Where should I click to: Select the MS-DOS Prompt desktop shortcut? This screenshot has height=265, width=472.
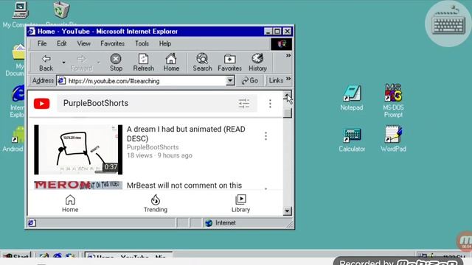click(x=393, y=100)
